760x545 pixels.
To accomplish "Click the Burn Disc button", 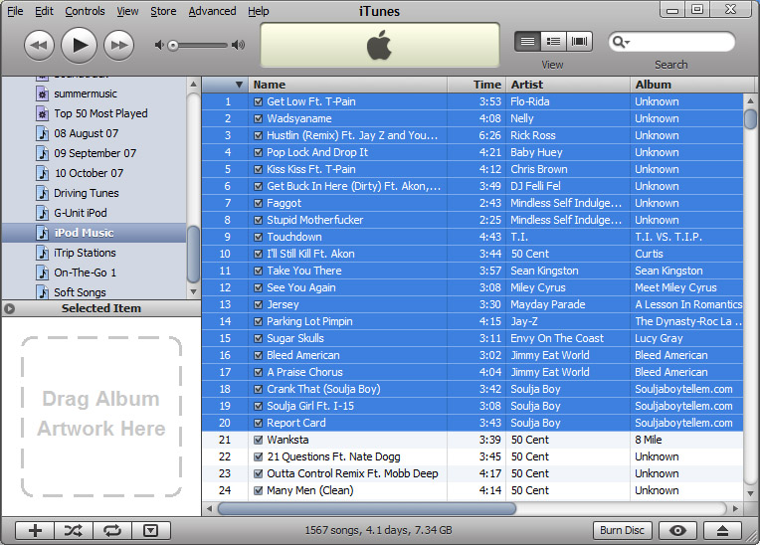I will pyautogui.click(x=623, y=530).
